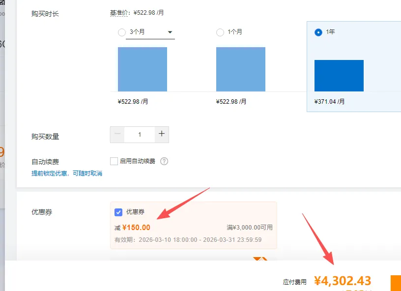Increase purchase quantity with plus button

coord(162,135)
